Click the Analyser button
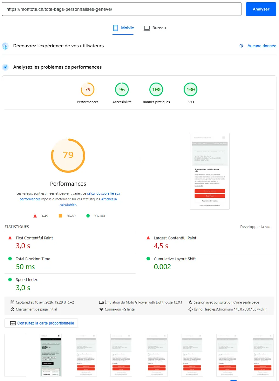The width and height of the screenshot is (279, 381). click(261, 9)
